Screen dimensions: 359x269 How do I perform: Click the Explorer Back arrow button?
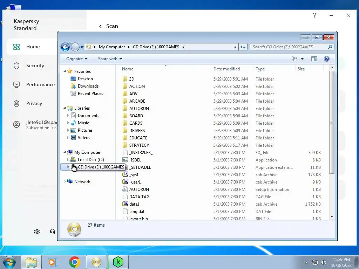(65, 47)
